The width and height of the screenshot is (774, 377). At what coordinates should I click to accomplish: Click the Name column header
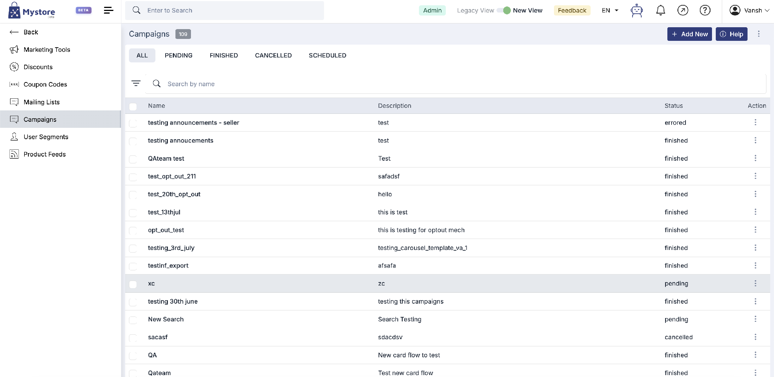click(x=157, y=106)
